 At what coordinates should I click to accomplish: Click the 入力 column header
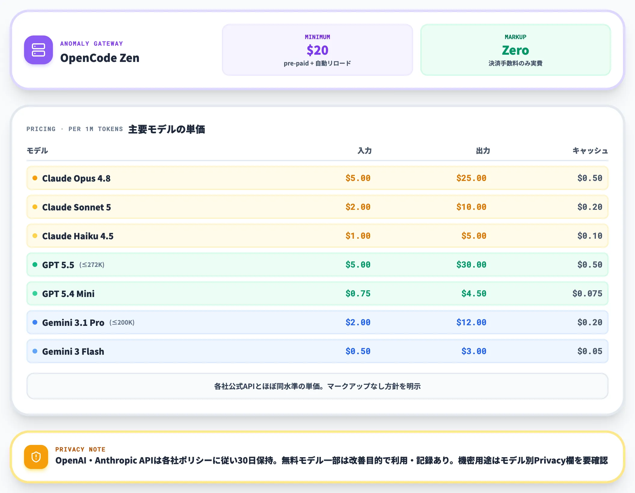[x=365, y=151]
